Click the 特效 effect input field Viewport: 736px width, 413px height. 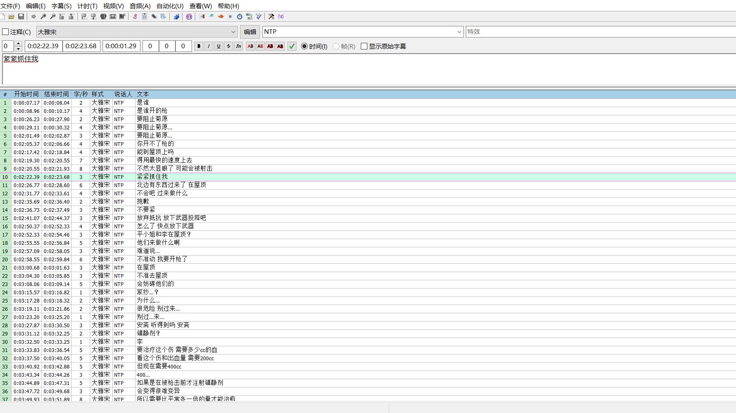pyautogui.click(x=601, y=32)
